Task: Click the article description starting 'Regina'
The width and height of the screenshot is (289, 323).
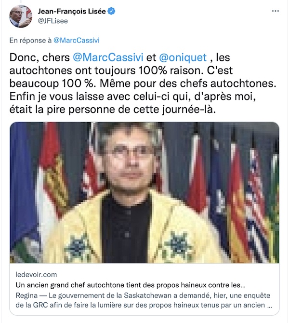Action: 144,300
